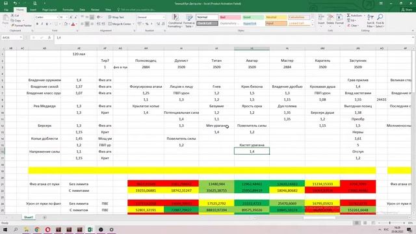Apply bold formatting
The height and width of the screenshot is (234, 416).
click(37, 24)
